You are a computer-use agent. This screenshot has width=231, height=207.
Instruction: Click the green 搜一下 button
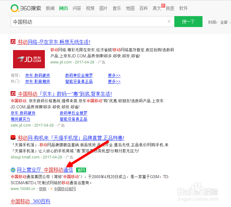(188, 22)
